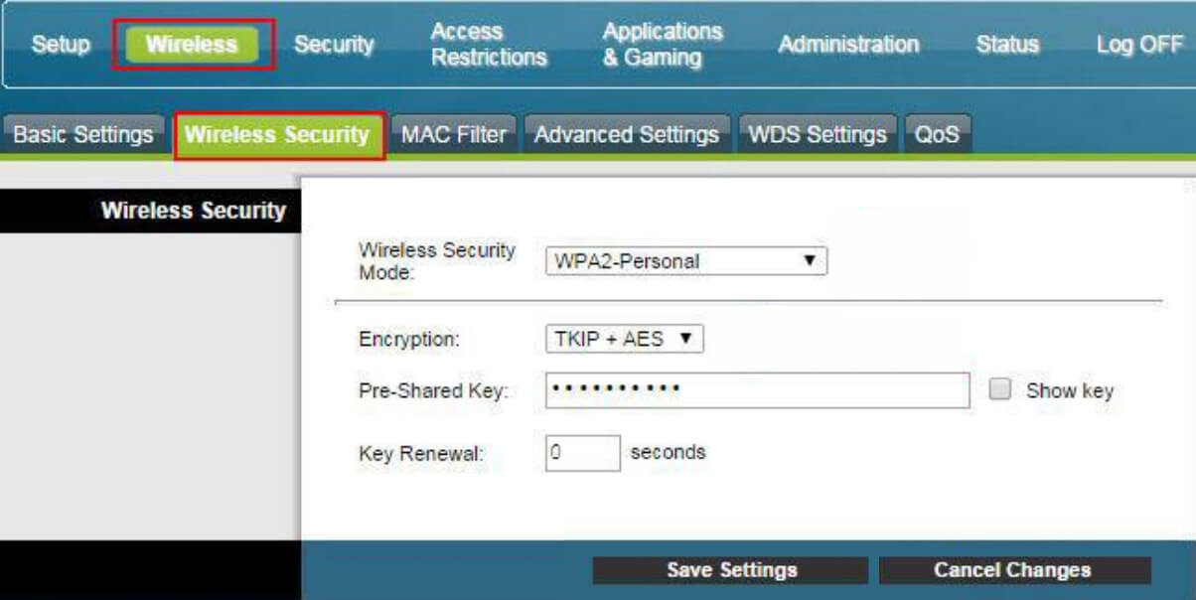Switch to Basic Settings sub-tab
Viewport: 1196px width, 600px height.
pos(83,135)
